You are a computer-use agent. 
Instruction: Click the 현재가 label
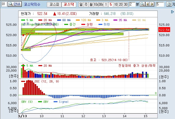26,14
